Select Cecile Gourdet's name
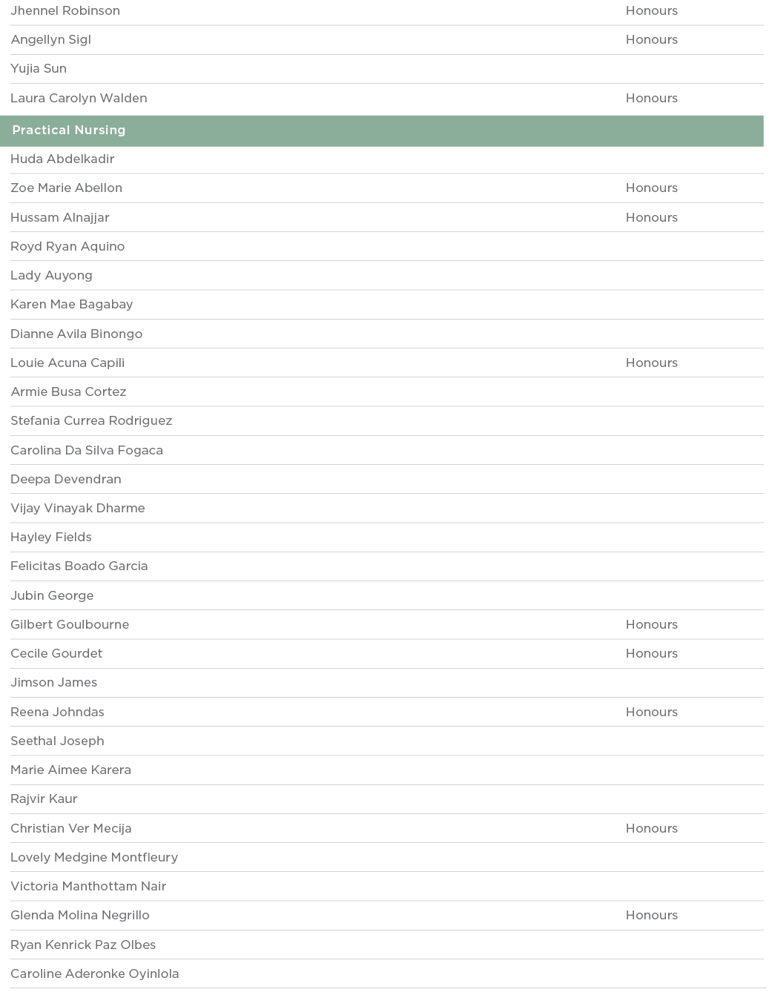 [56, 653]
